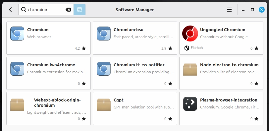Click the Chromium web browser icon

(x=17, y=33)
